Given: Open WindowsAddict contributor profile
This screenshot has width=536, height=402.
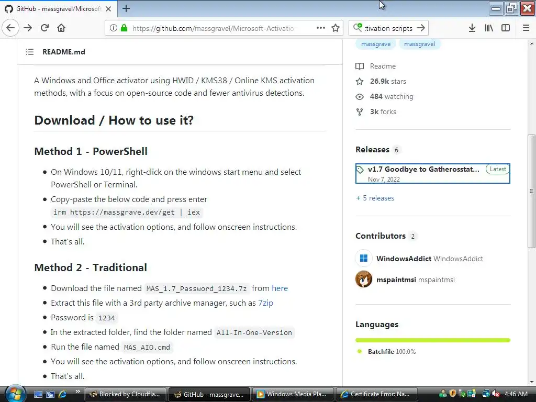Looking at the screenshot, I should click(430, 259).
